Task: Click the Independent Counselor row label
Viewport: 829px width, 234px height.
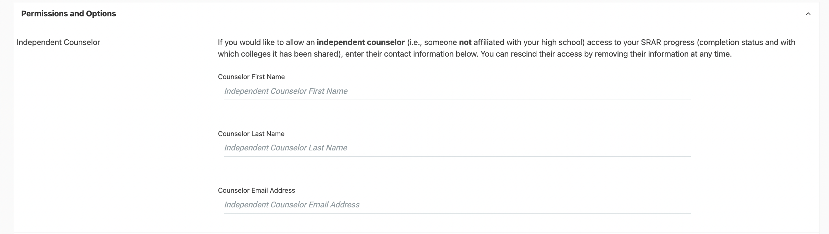Action: pos(58,42)
